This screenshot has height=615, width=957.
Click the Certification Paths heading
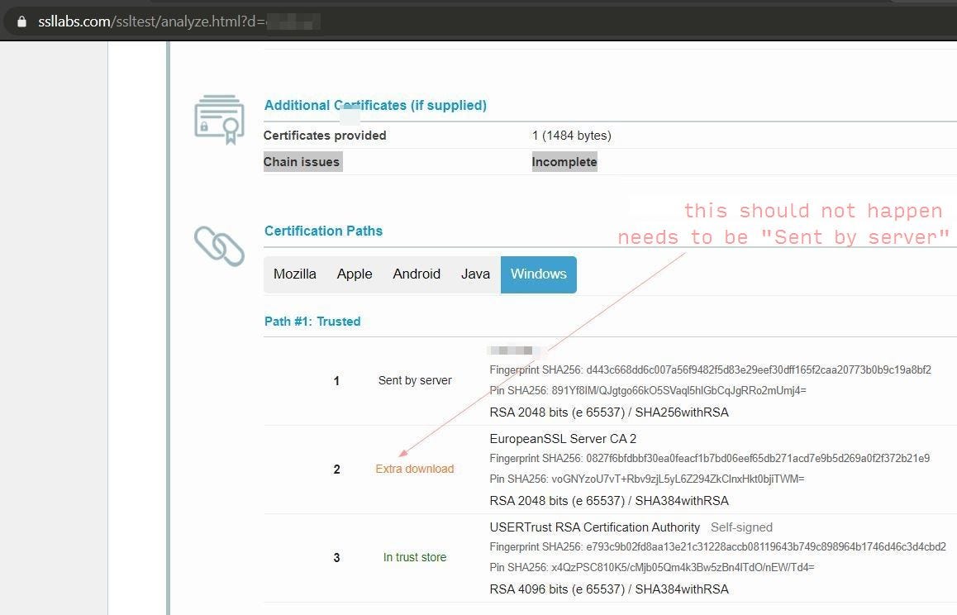tap(323, 231)
